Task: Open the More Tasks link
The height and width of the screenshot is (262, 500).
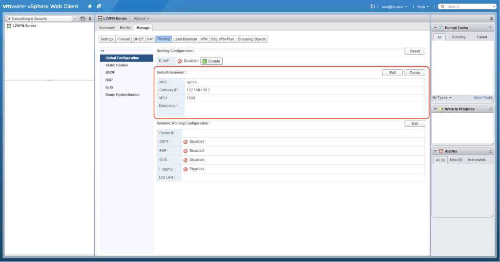Action: 483,98
